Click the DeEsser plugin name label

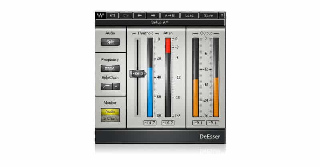tap(210, 137)
